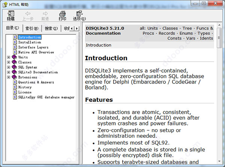Open the Types link in header
The height and width of the screenshot is (167, 225).
[x=204, y=34]
